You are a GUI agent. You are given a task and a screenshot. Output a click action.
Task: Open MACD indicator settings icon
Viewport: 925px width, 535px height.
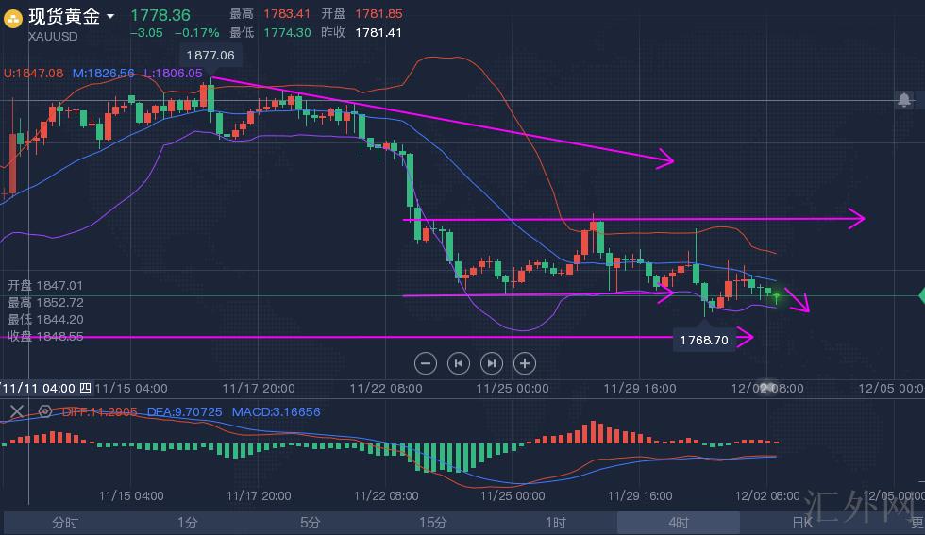click(45, 411)
